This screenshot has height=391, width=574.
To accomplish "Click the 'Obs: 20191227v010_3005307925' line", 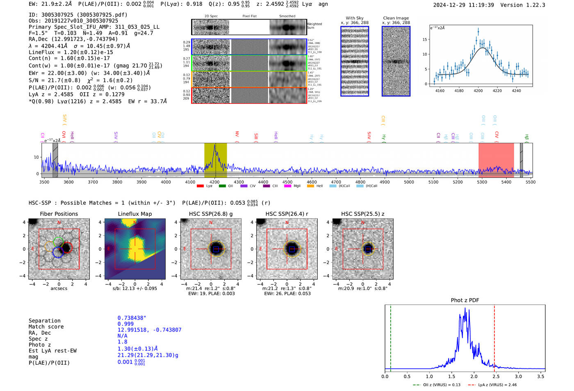I will click(73, 21).
